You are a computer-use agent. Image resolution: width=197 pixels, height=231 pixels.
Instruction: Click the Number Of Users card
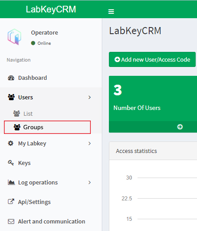click(x=153, y=104)
